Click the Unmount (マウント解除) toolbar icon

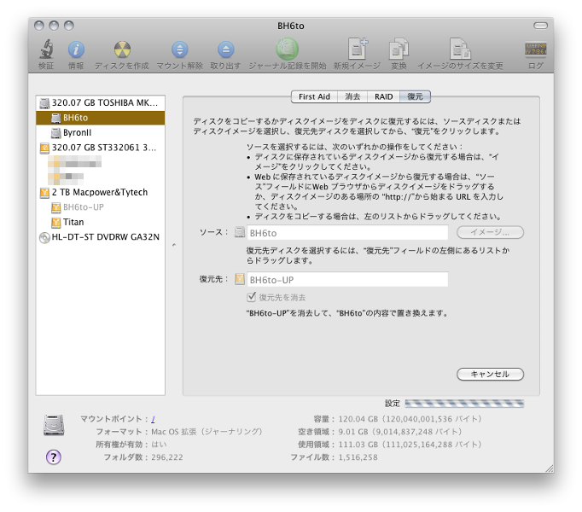[180, 49]
